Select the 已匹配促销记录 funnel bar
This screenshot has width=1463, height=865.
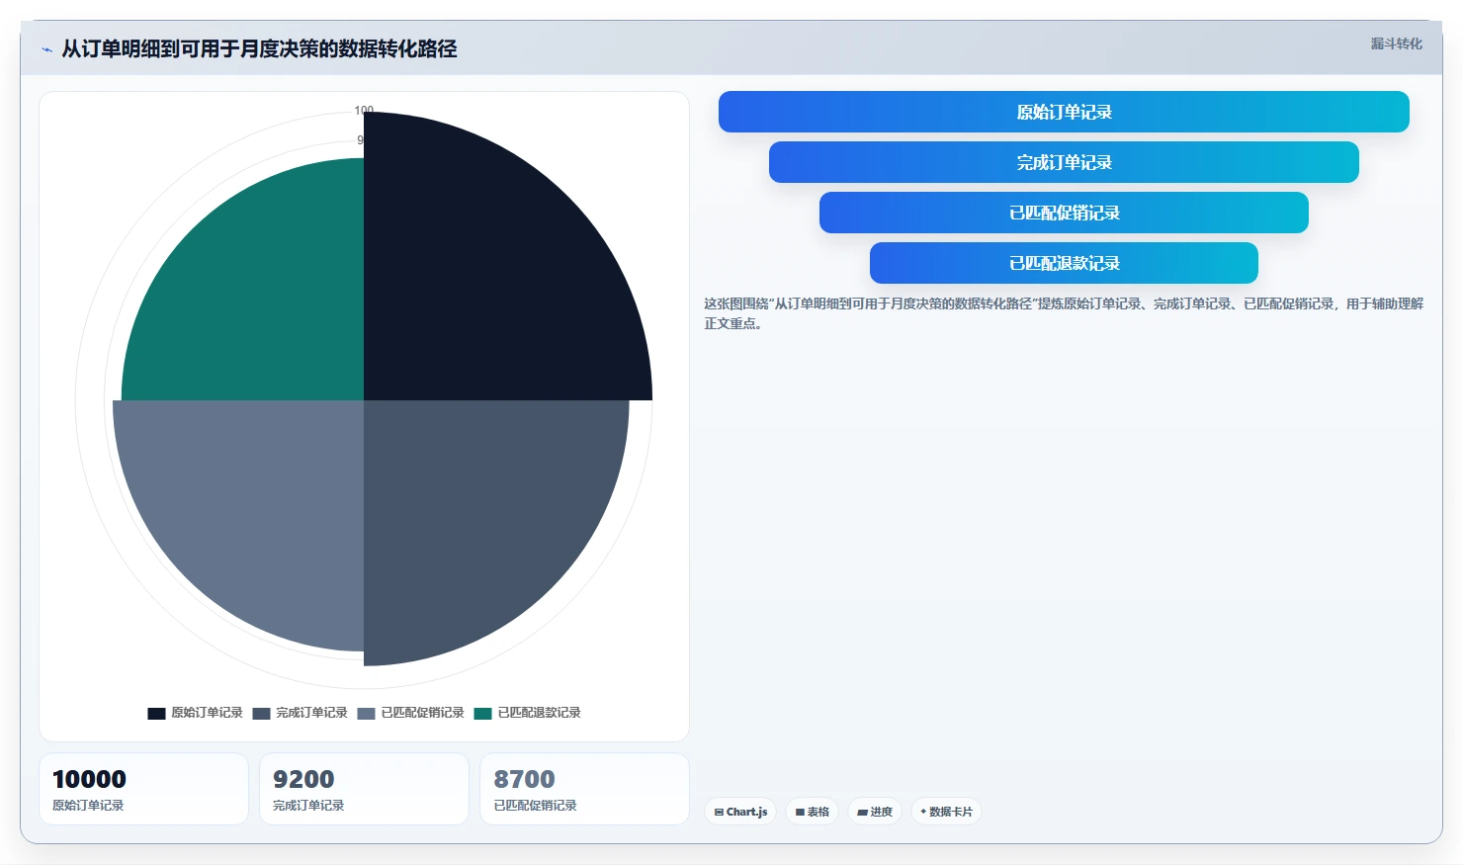tap(1064, 213)
